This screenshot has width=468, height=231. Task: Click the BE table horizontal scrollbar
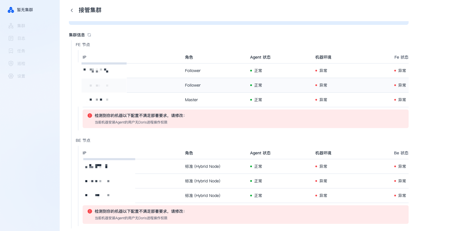[109, 159]
